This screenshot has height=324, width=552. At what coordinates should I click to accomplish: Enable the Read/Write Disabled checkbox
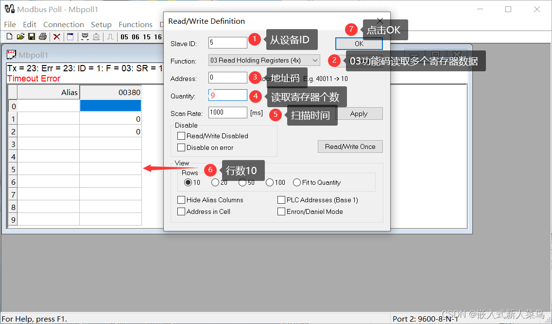tap(181, 136)
